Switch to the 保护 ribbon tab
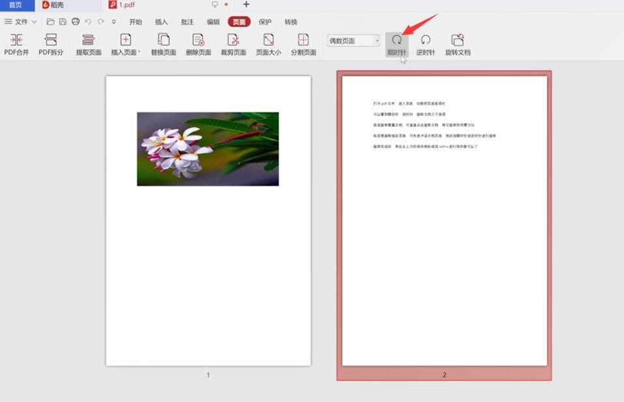 click(x=265, y=22)
